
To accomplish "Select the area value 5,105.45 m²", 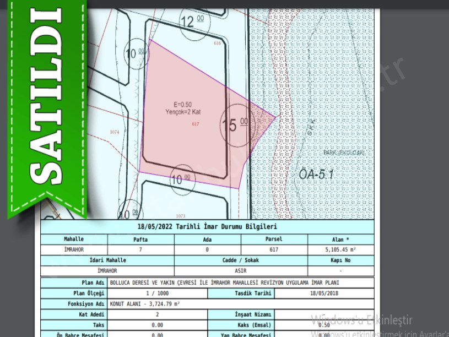I will point(340,249).
